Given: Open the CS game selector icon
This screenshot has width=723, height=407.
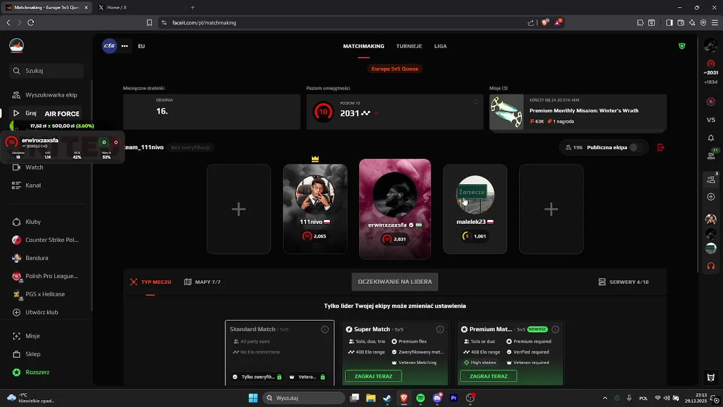Looking at the screenshot, I should (x=109, y=46).
